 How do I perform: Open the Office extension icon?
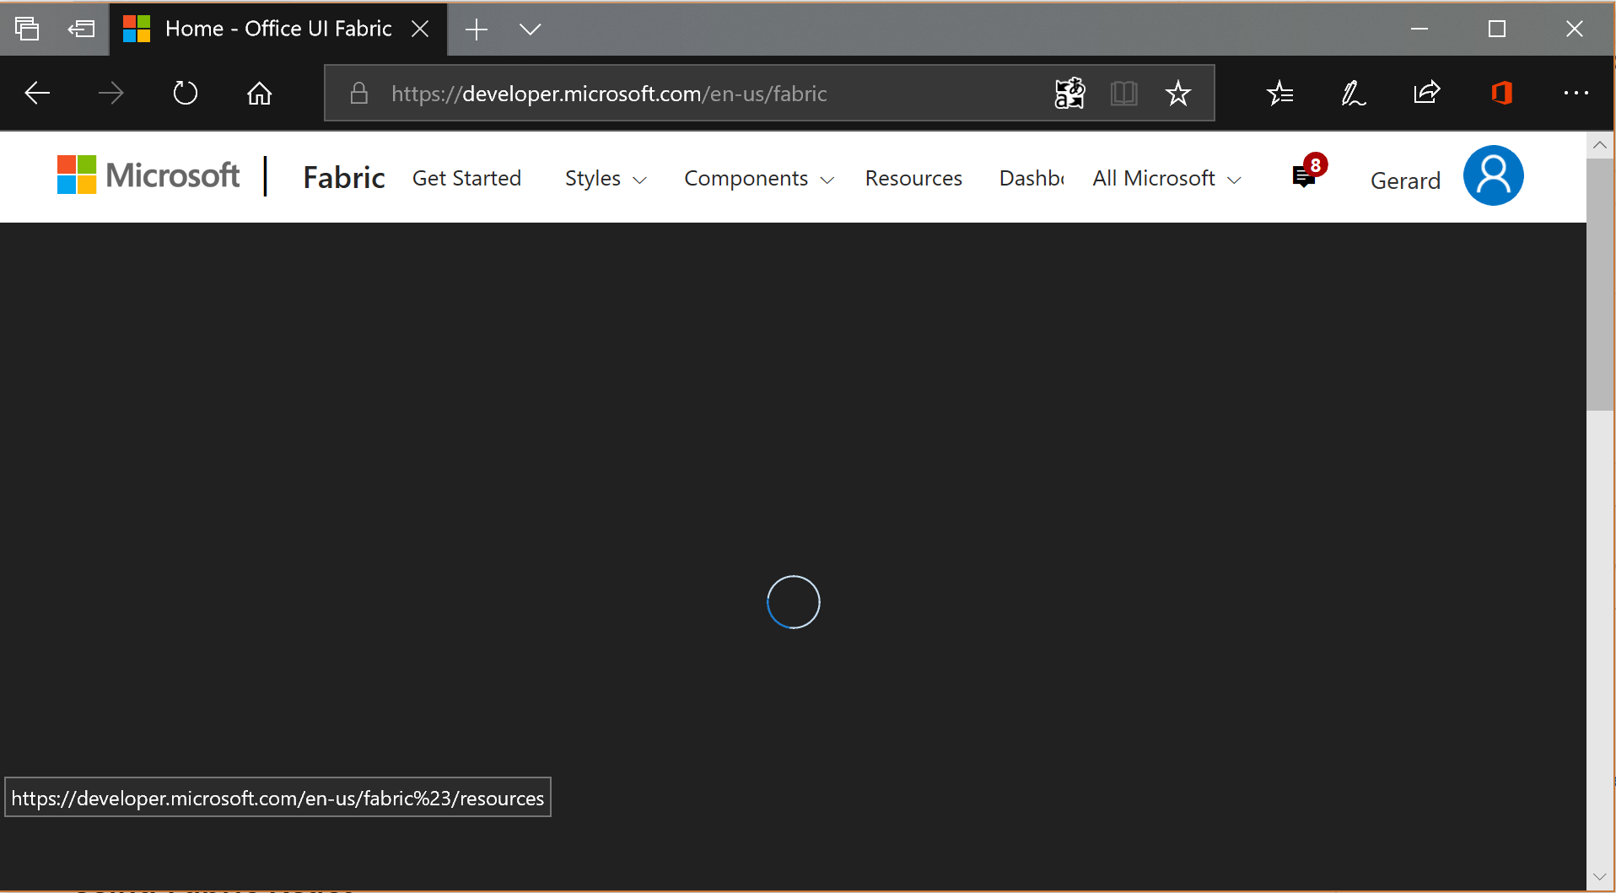1501,93
